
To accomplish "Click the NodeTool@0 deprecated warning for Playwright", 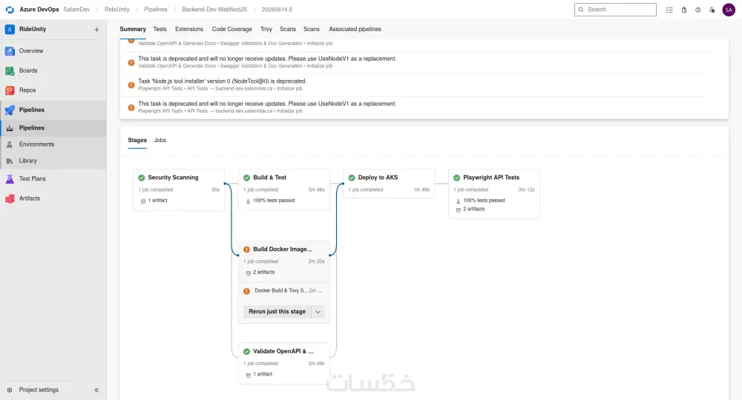I will coord(222,81).
